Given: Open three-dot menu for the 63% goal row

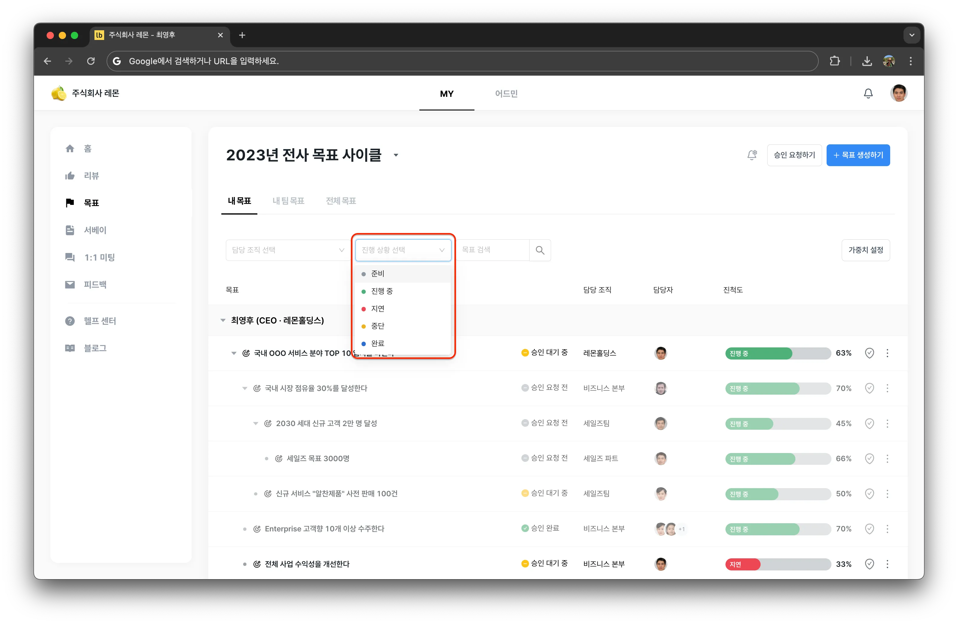Looking at the screenshot, I should 887,353.
